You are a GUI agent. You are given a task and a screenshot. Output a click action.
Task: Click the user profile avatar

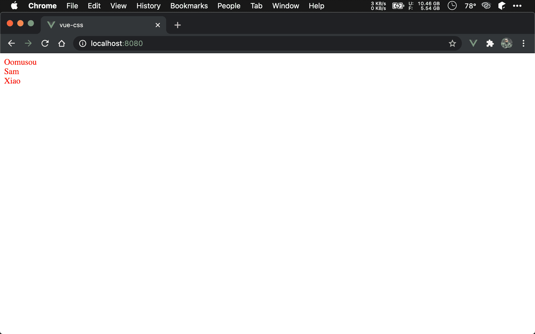[x=507, y=43]
